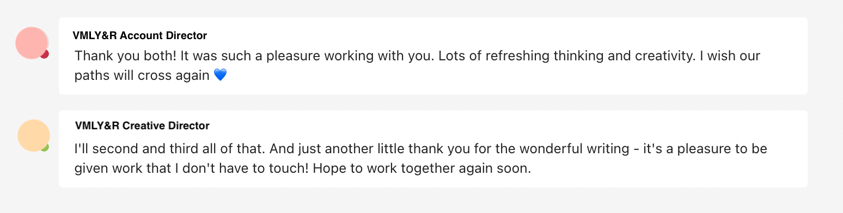843x213 pixels.
Task: Click the pink Account Director avatar
Action: (x=32, y=43)
